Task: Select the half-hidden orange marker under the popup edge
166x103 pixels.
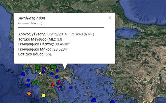Action: pos(27,64)
